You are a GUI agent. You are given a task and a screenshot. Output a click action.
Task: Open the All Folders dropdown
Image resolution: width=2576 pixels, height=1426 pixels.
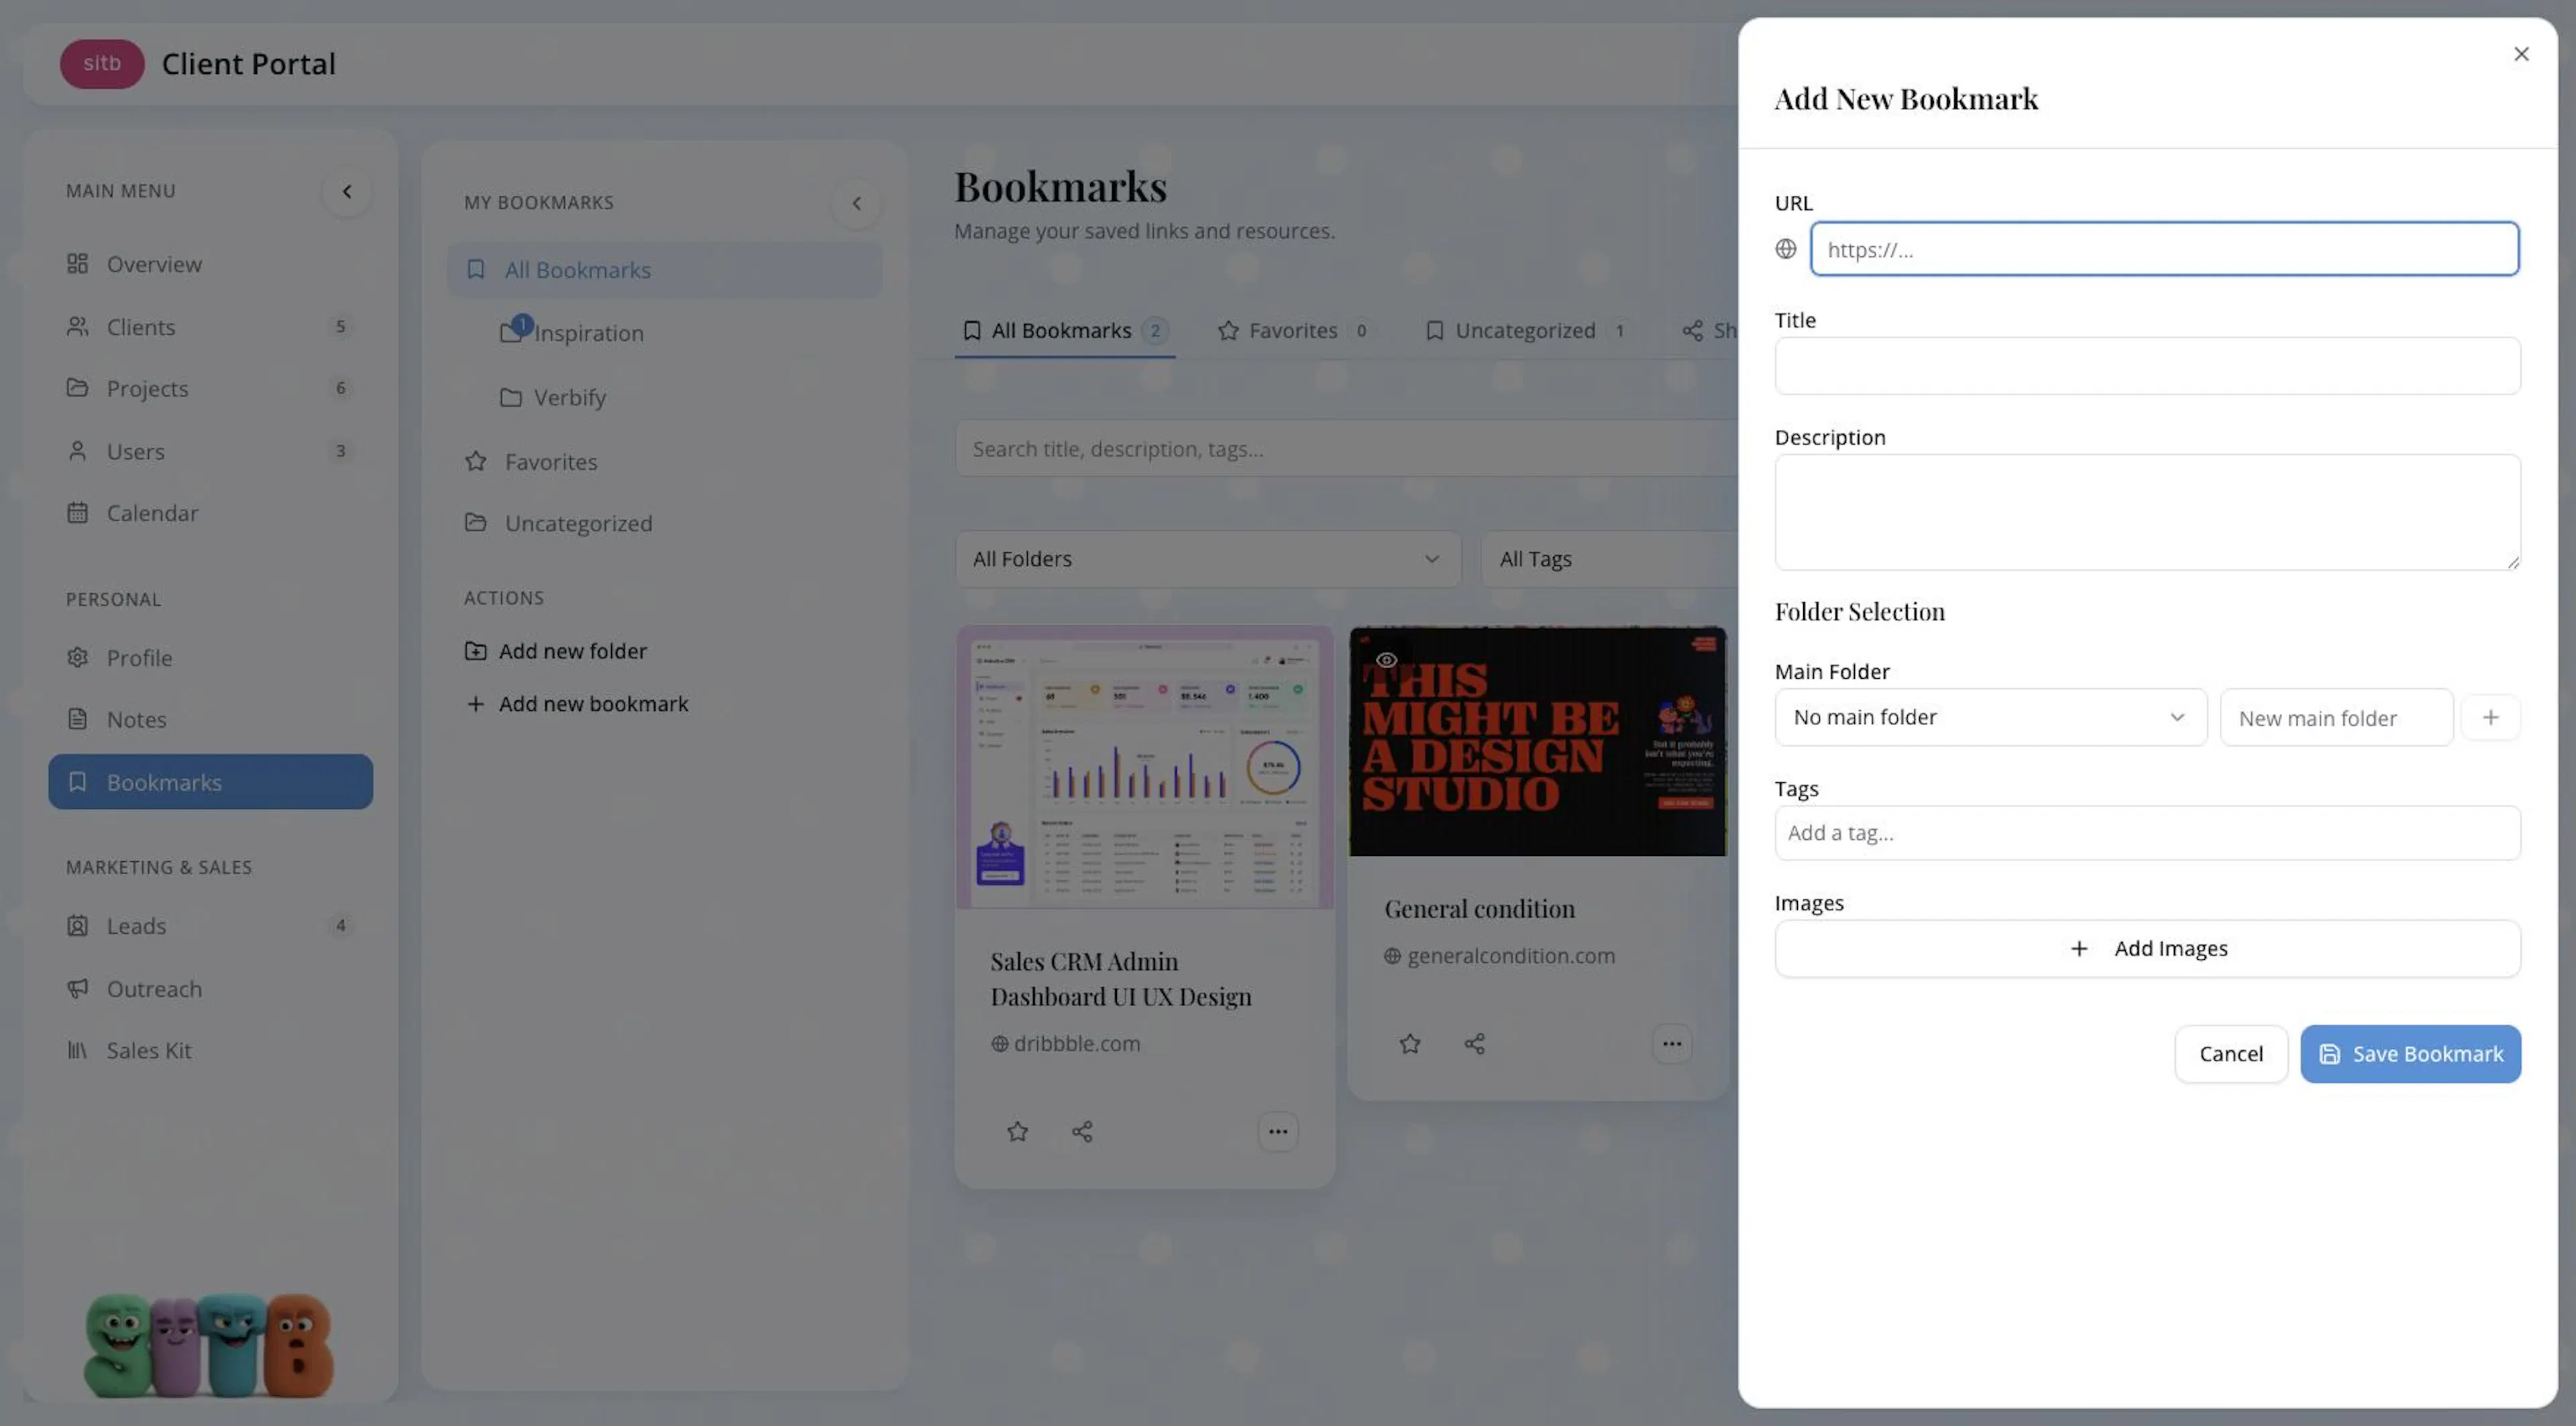[x=1208, y=559]
